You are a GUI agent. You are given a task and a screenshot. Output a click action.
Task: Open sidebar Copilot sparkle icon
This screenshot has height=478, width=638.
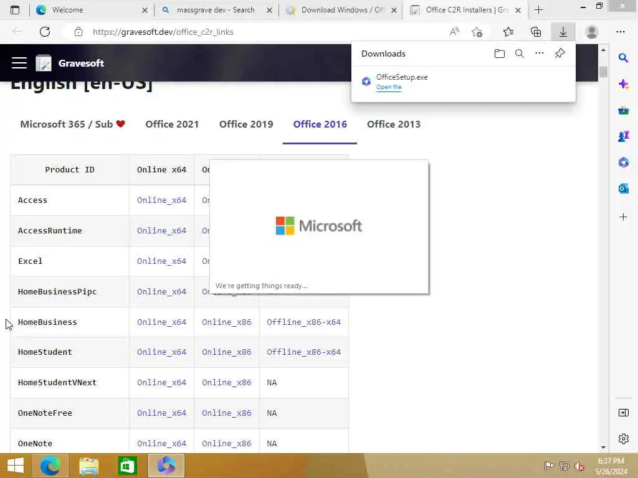pos(623,84)
